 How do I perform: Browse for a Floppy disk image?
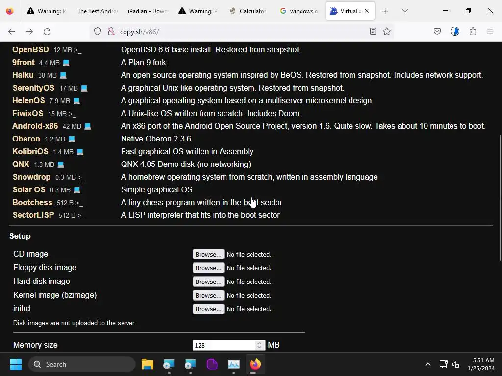click(x=208, y=268)
